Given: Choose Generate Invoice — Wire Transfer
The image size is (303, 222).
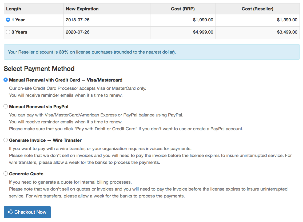Looking at the screenshot, I should coord(6,140).
